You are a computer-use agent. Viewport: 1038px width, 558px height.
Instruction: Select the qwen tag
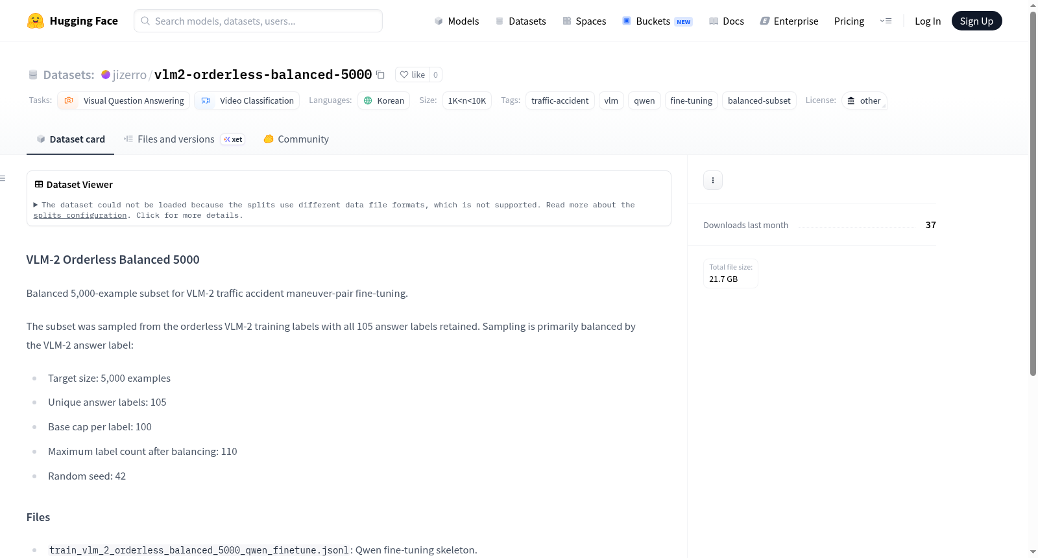pos(644,100)
